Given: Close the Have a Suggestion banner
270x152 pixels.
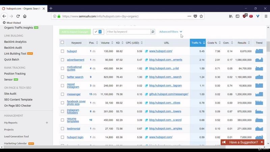Looking at the screenshot, I should point(262,142).
